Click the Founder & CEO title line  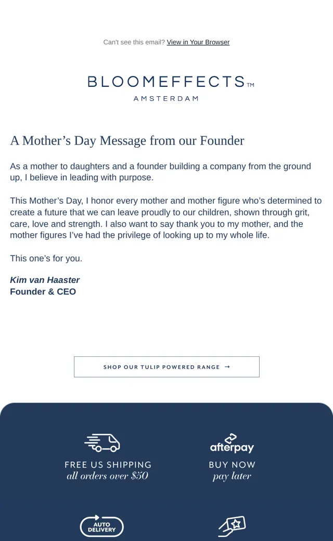[43, 291]
